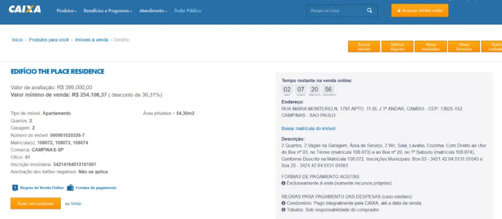Open the Baixar matrícula do imóvel link
Image resolution: width=502 pixels, height=219 pixels.
click(x=308, y=128)
